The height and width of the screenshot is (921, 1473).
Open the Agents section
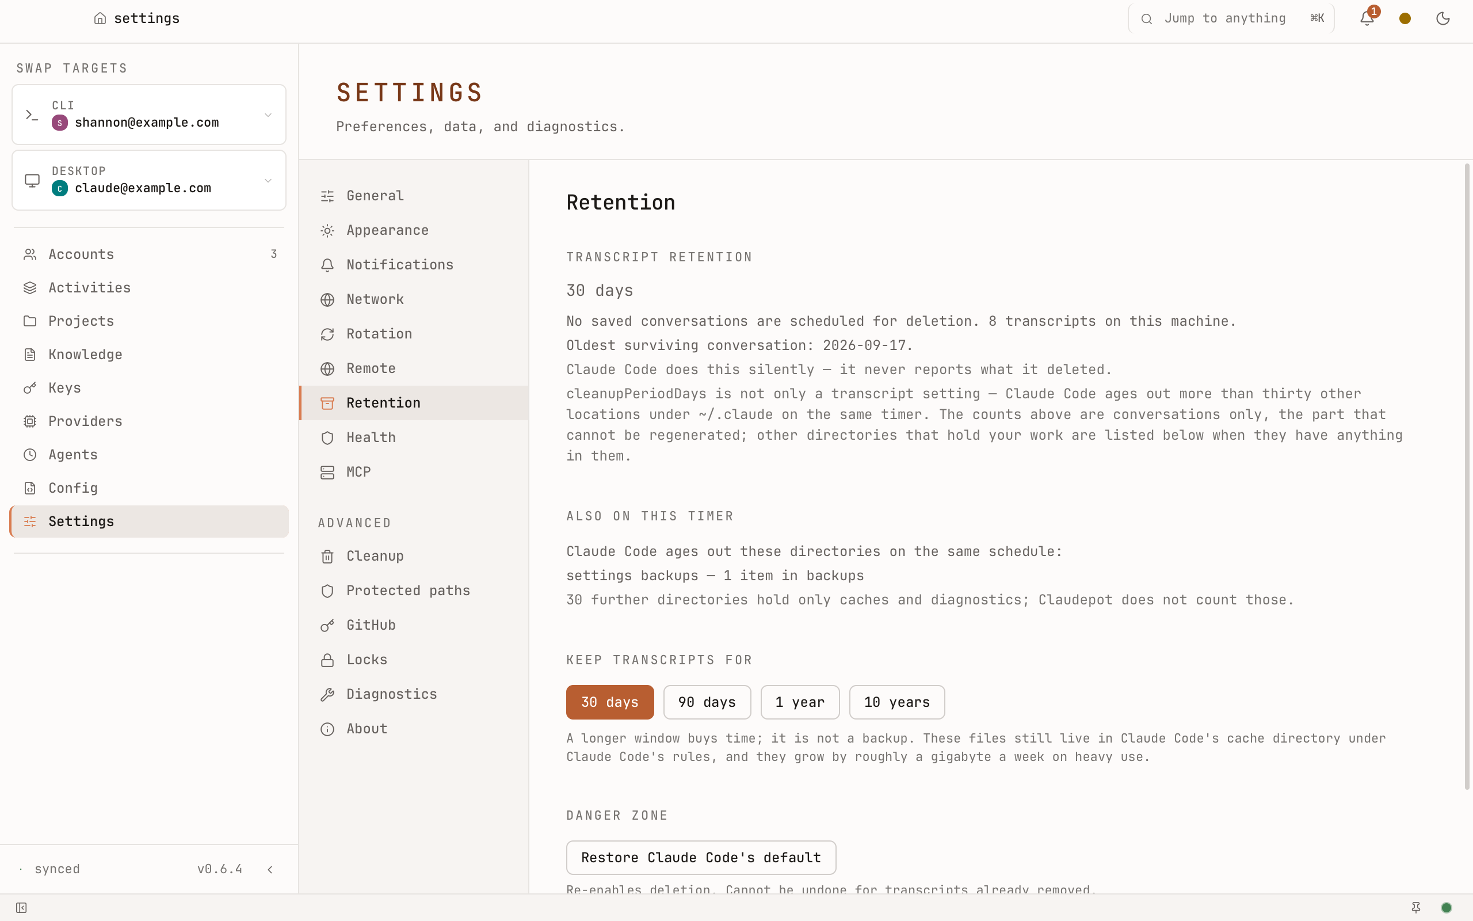point(149,454)
